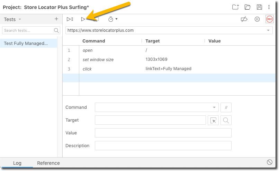
Task: Create a new project
Action: [235, 7]
